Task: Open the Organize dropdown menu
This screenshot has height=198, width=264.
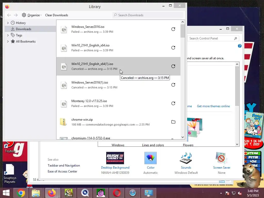Action: [35, 15]
